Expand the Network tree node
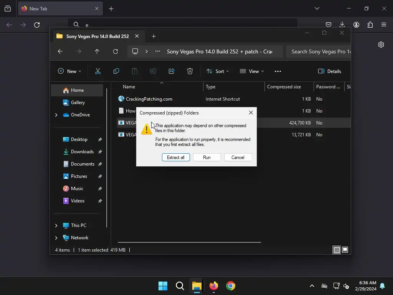This screenshot has height=295, width=393. pyautogui.click(x=56, y=238)
